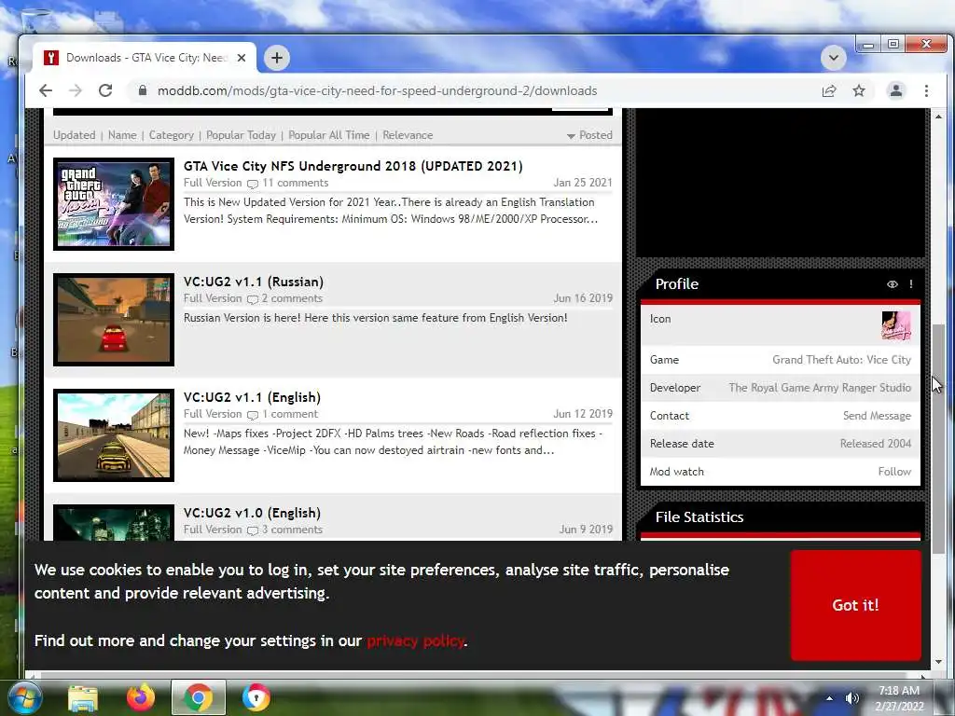
Task: Click the red car Russian version thumbnail
Action: pos(114,320)
